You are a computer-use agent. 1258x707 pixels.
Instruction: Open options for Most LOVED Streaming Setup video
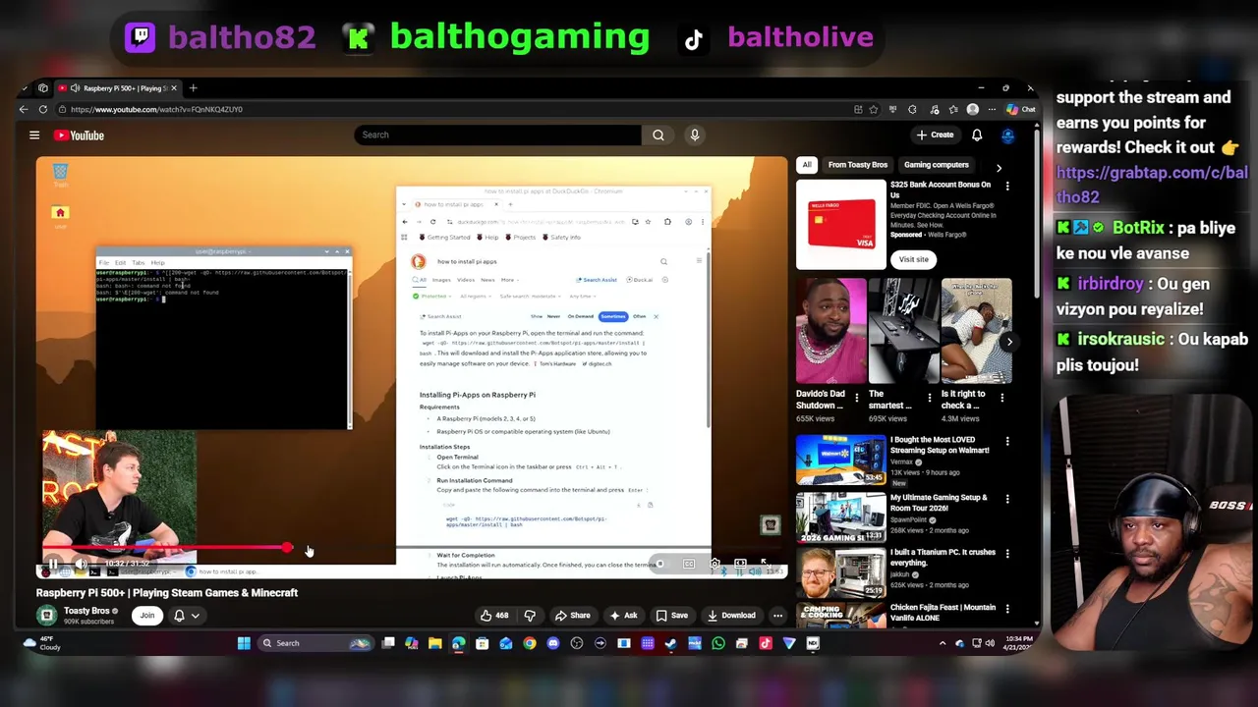pos(1007,442)
